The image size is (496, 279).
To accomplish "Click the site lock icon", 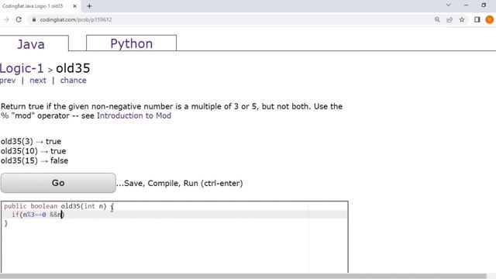I will pyautogui.click(x=34, y=19).
